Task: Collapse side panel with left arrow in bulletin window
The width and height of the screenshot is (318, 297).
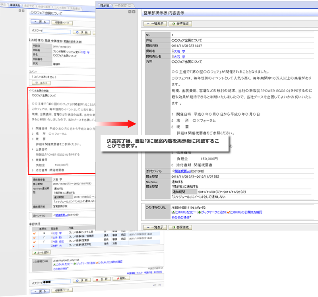Action: tap(130, 12)
